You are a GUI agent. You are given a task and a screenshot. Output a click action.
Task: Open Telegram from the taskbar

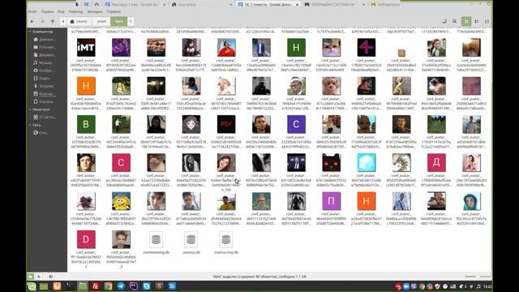pyautogui.click(x=121, y=286)
